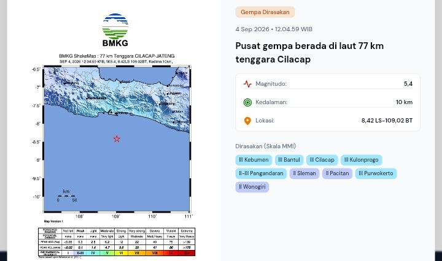Click the III Kulonprogo tag
This screenshot has height=261, width=442.
tap(362, 160)
